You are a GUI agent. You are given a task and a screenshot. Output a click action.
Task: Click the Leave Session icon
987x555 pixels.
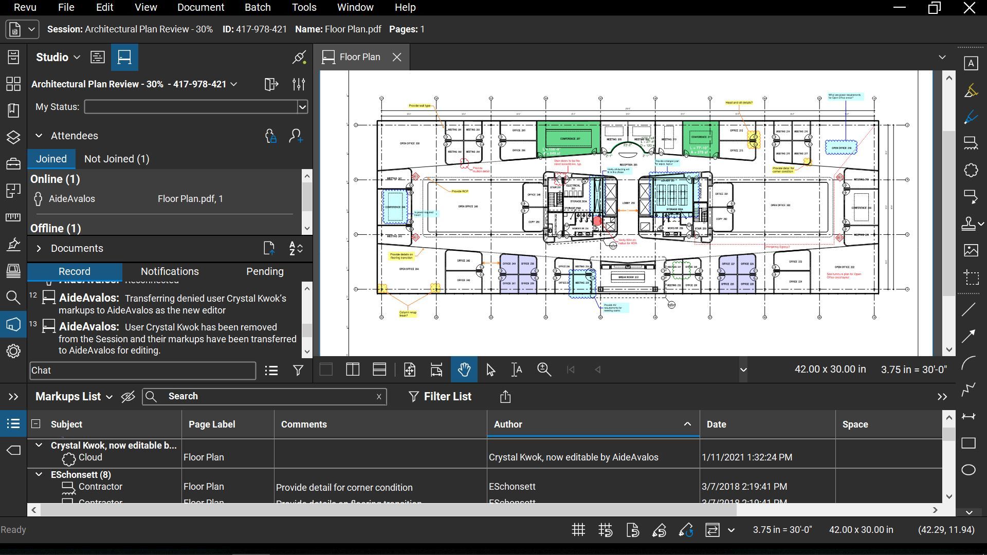[271, 84]
